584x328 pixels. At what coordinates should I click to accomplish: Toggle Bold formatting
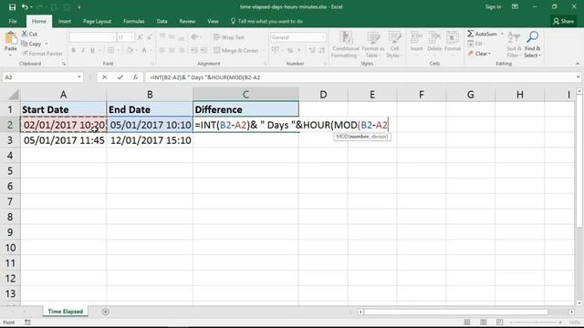73,50
